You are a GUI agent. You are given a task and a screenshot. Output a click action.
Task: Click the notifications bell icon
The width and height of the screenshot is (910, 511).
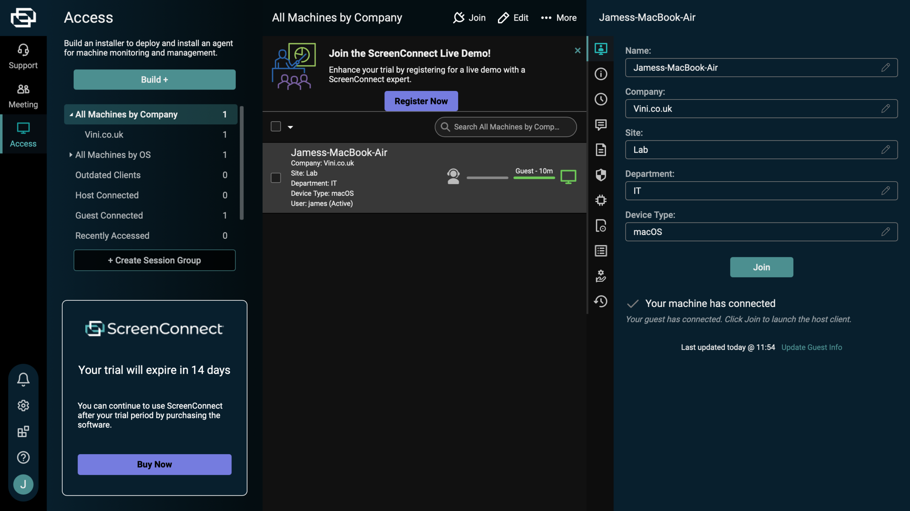click(x=23, y=379)
